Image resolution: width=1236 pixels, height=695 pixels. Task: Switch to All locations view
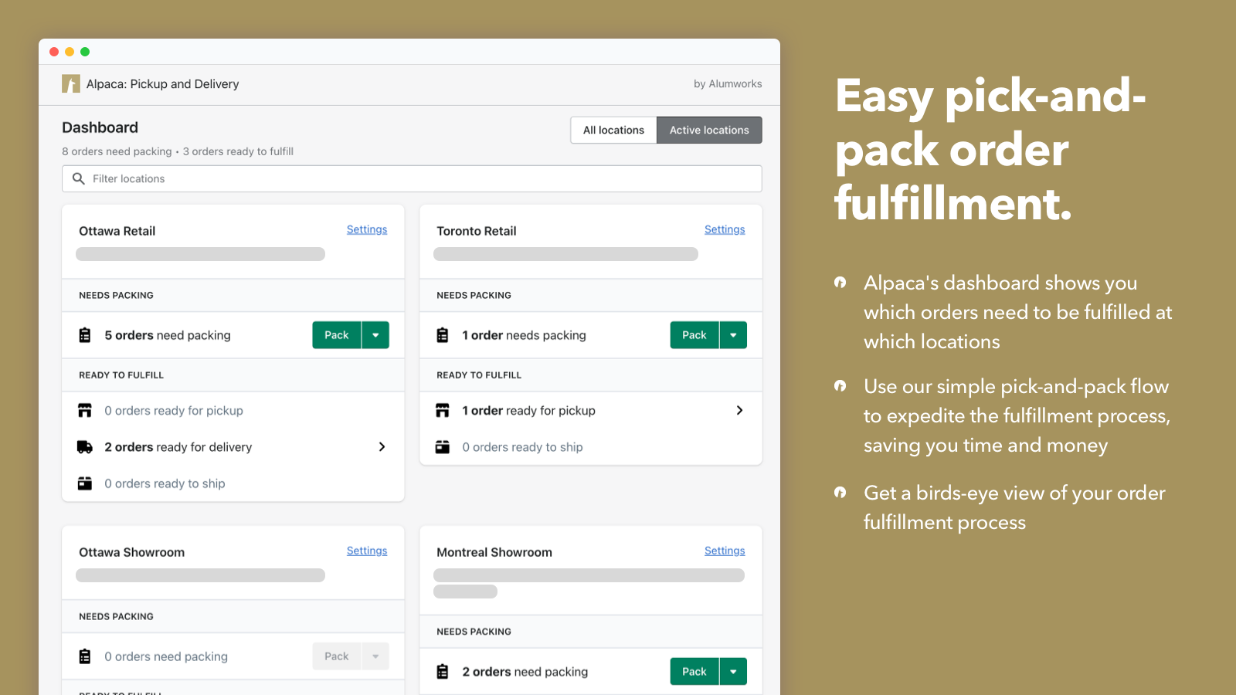[613, 130]
